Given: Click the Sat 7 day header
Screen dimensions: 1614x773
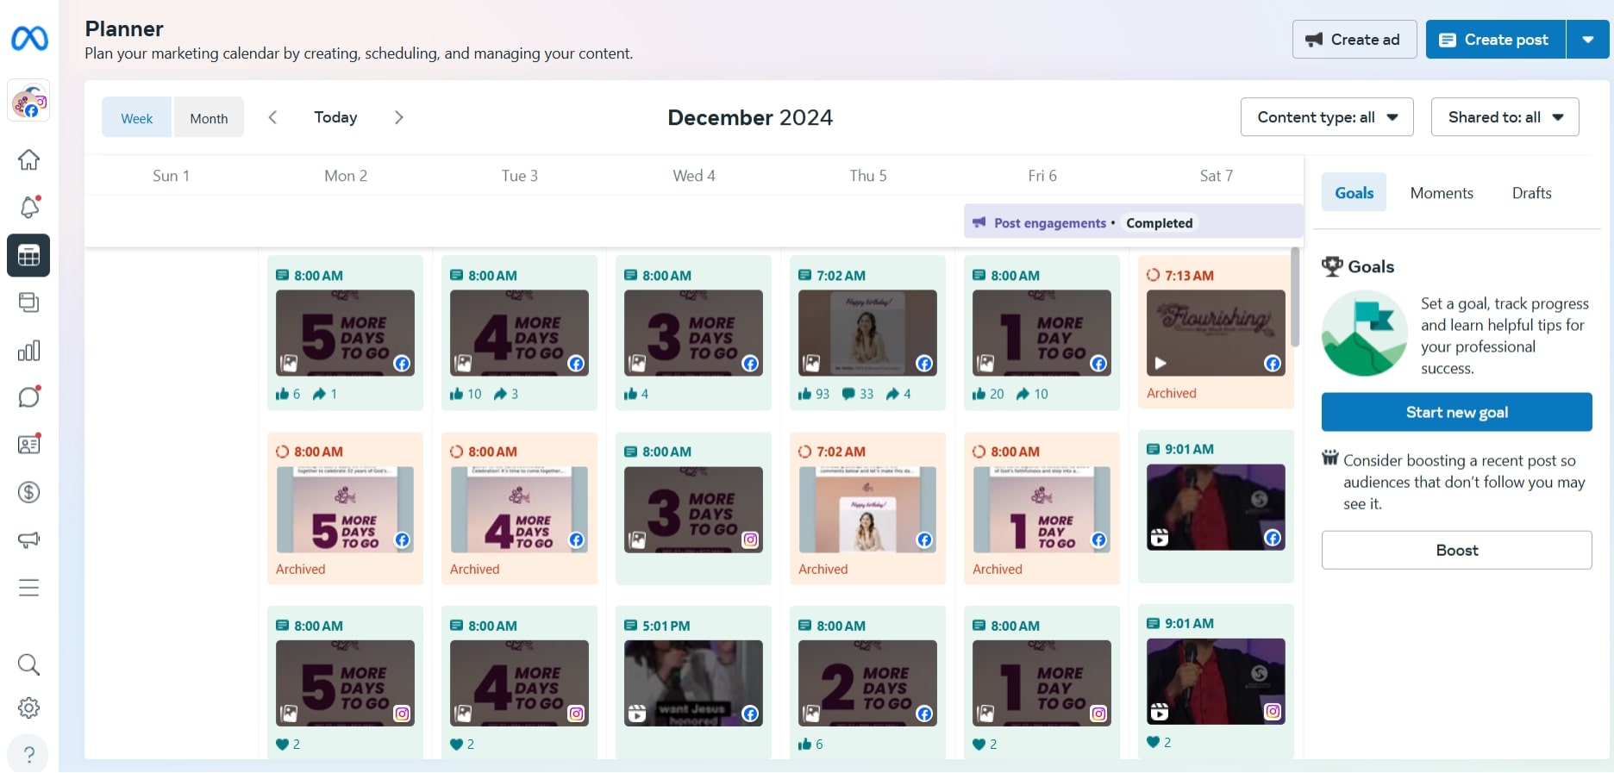Looking at the screenshot, I should 1217,176.
